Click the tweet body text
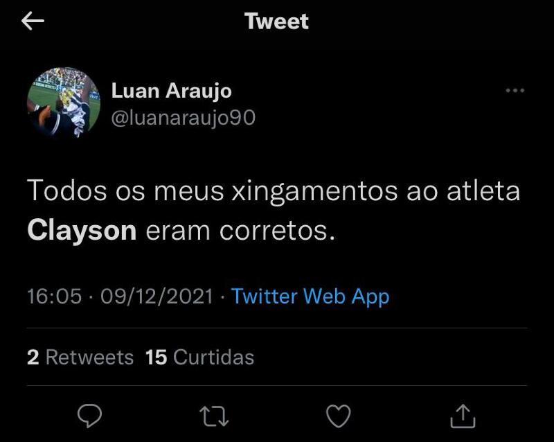The width and height of the screenshot is (554, 442). 274,211
